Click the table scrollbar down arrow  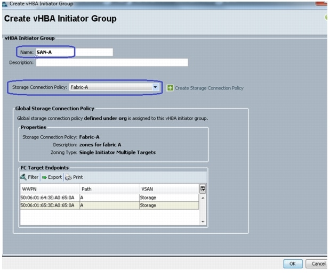click(x=203, y=221)
